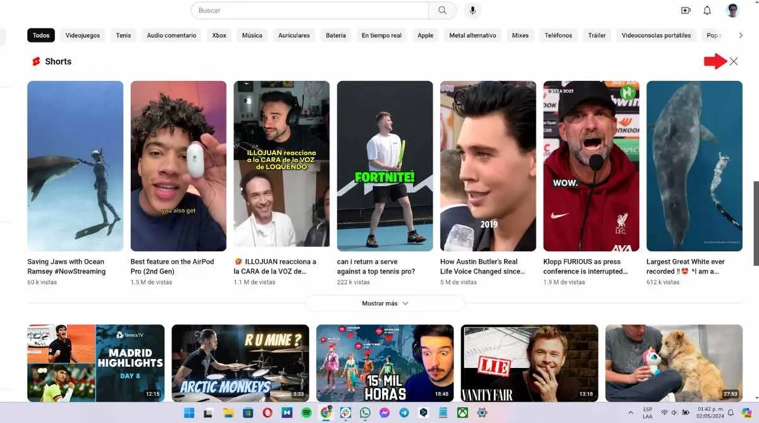Open the Saving Jaws shark diver short
The image size is (759, 423).
75,166
